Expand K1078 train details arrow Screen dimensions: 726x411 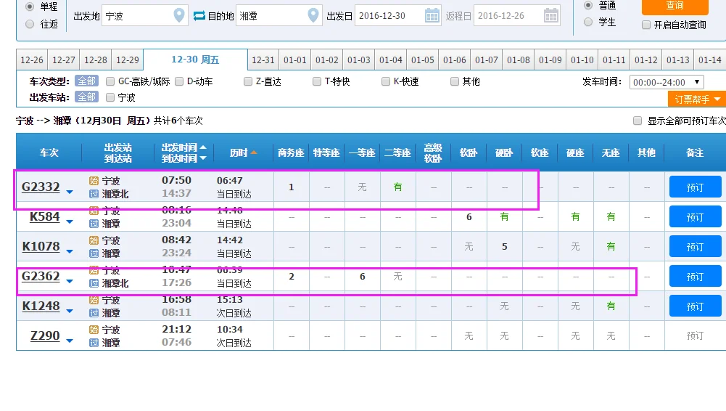[70, 251]
